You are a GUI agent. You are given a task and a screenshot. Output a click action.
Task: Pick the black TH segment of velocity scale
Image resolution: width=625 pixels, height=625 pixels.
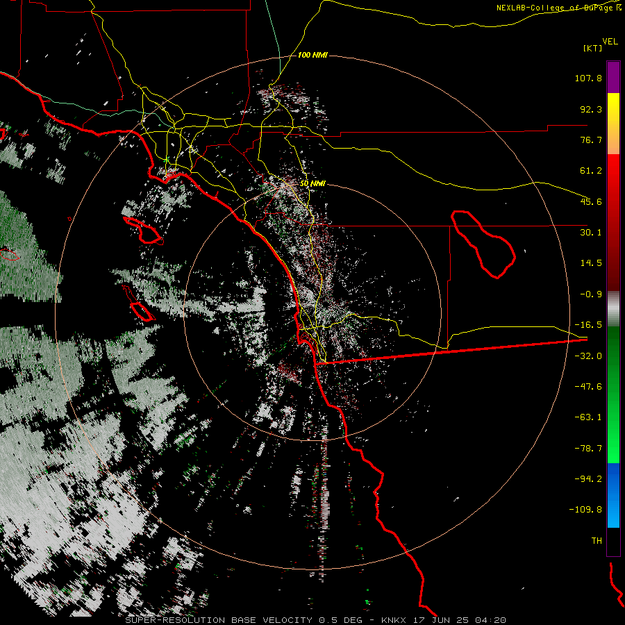tap(613, 541)
